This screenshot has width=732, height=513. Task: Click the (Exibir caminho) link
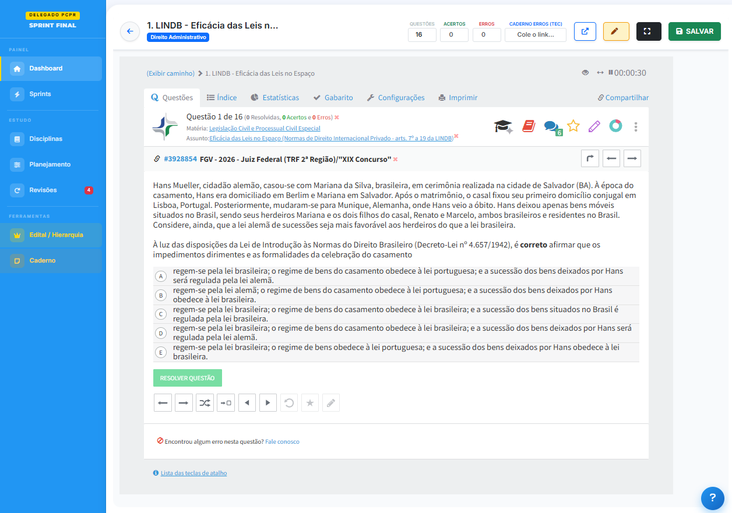coord(171,73)
